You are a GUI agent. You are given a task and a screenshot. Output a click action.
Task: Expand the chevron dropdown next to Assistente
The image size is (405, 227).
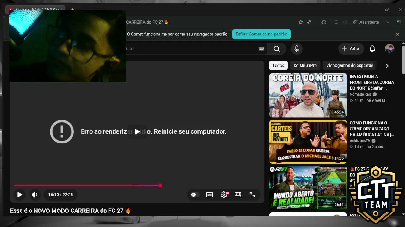tap(388, 22)
